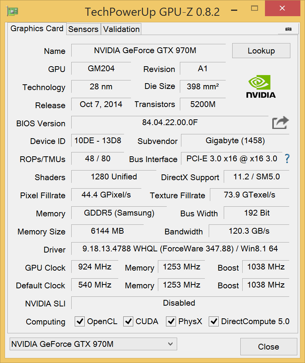Viewport: 305px width, 363px height.
Task: Open the GPU selection dropdown
Action: [93, 344]
